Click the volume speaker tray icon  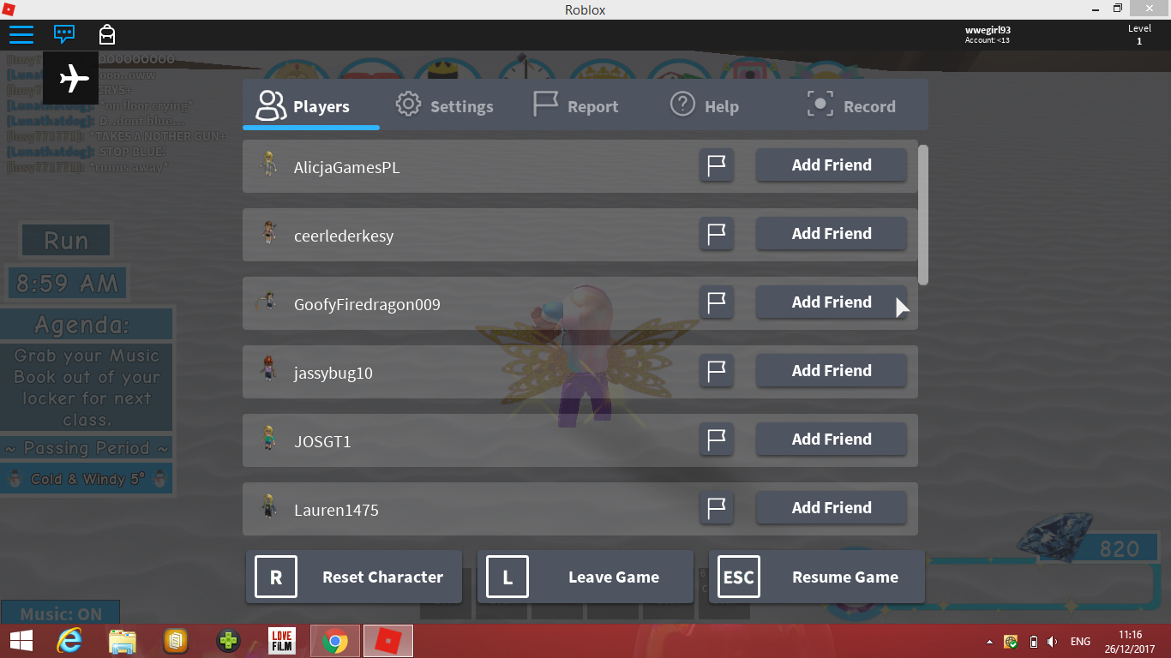point(1053,642)
